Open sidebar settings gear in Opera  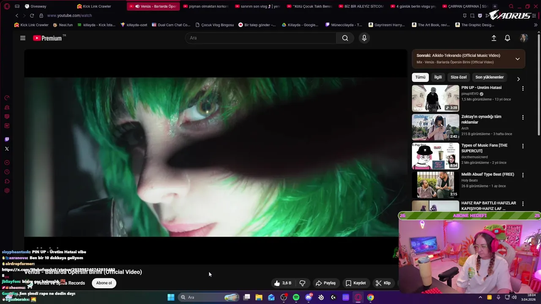(7, 190)
